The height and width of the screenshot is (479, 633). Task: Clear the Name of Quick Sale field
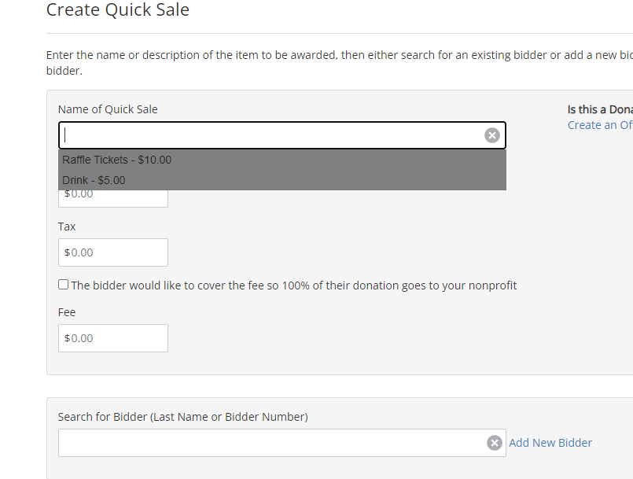click(x=491, y=135)
